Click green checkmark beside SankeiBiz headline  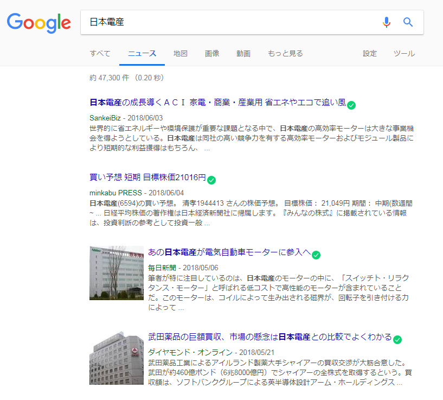click(351, 105)
